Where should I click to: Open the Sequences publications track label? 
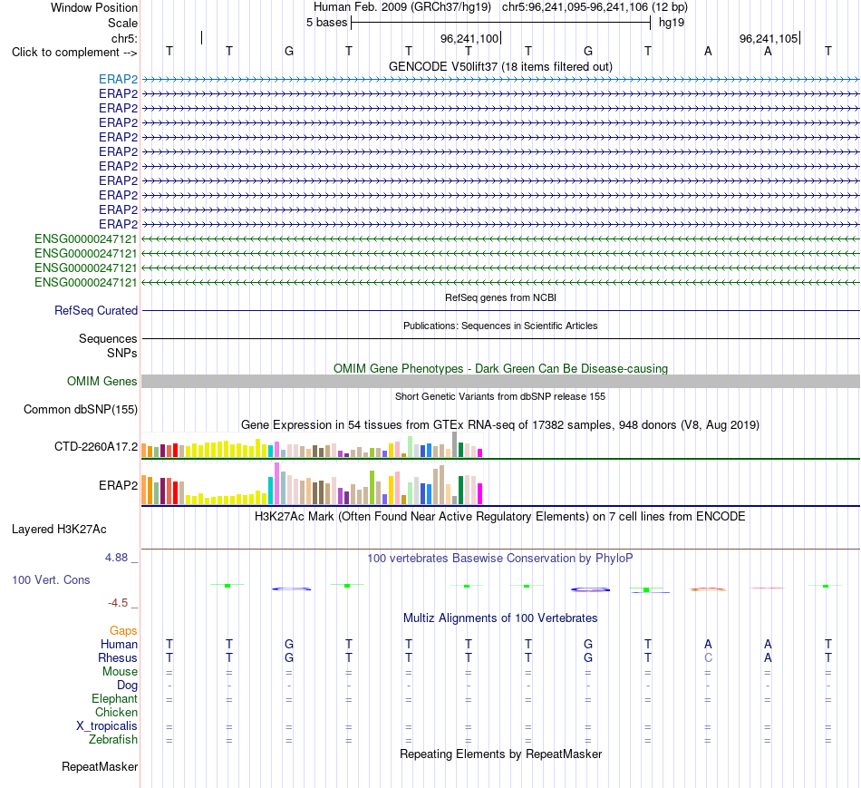108,338
